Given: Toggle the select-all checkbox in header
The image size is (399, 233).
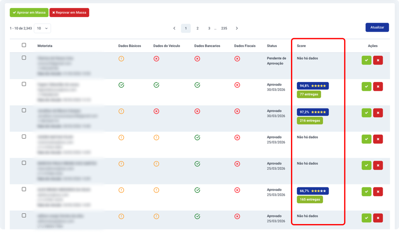Looking at the screenshot, I should tap(24, 45).
